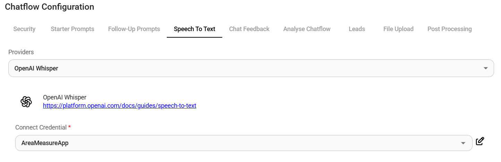Viewport: 501px width, 162px height.
Task: Open the Post Processing tab
Action: [449, 29]
